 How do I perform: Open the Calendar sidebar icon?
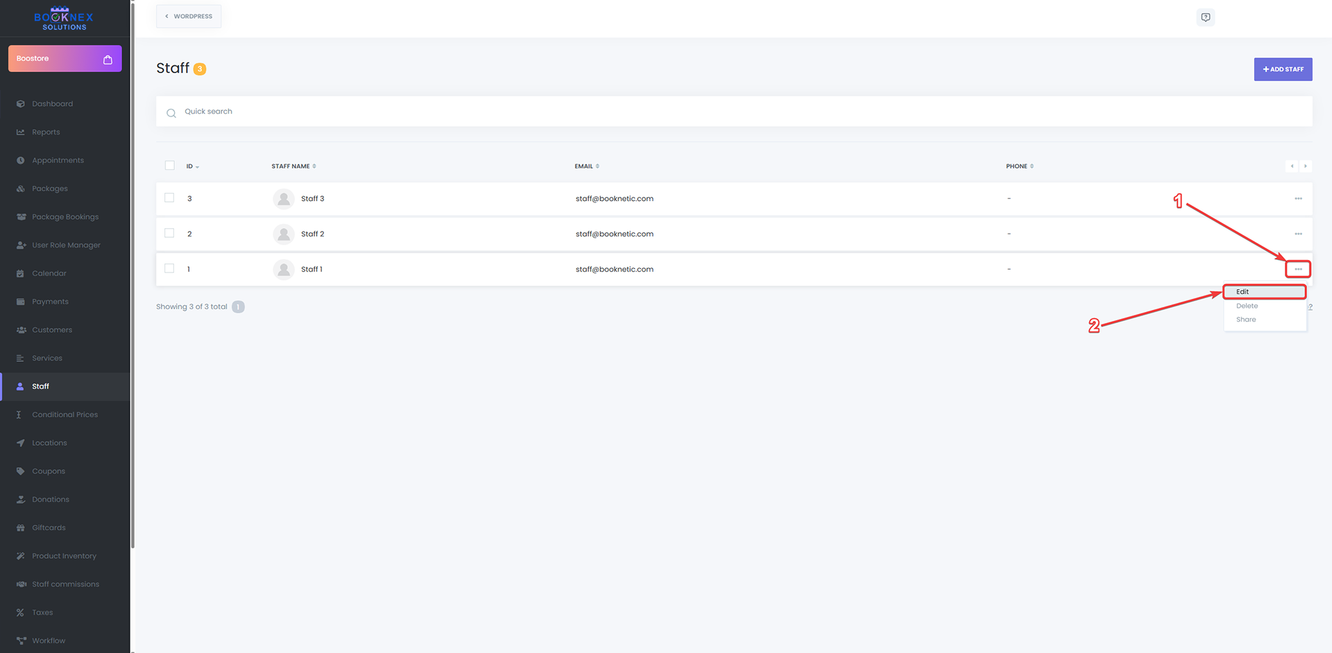coord(21,274)
